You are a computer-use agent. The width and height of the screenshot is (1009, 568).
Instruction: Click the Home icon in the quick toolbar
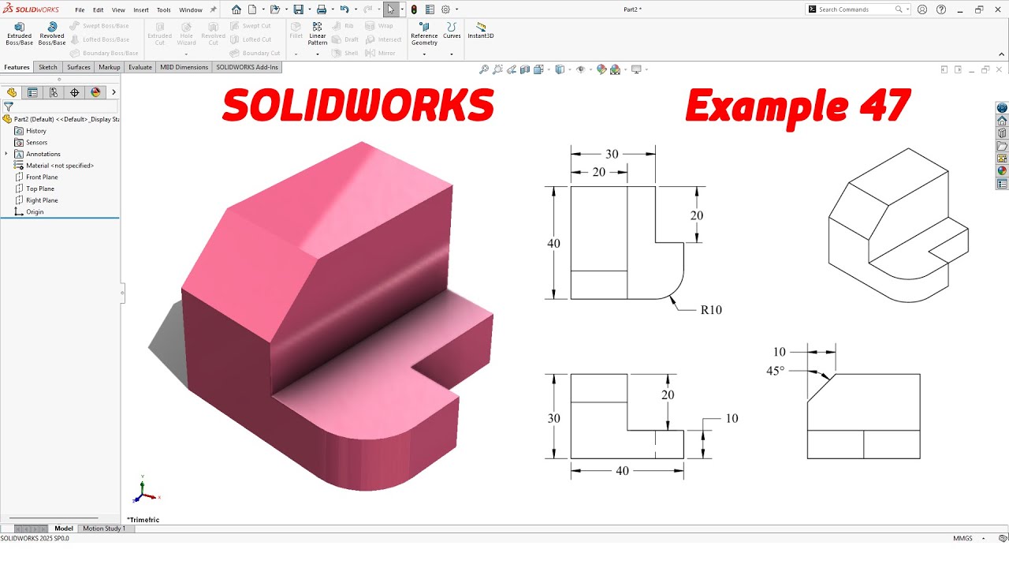236,9
